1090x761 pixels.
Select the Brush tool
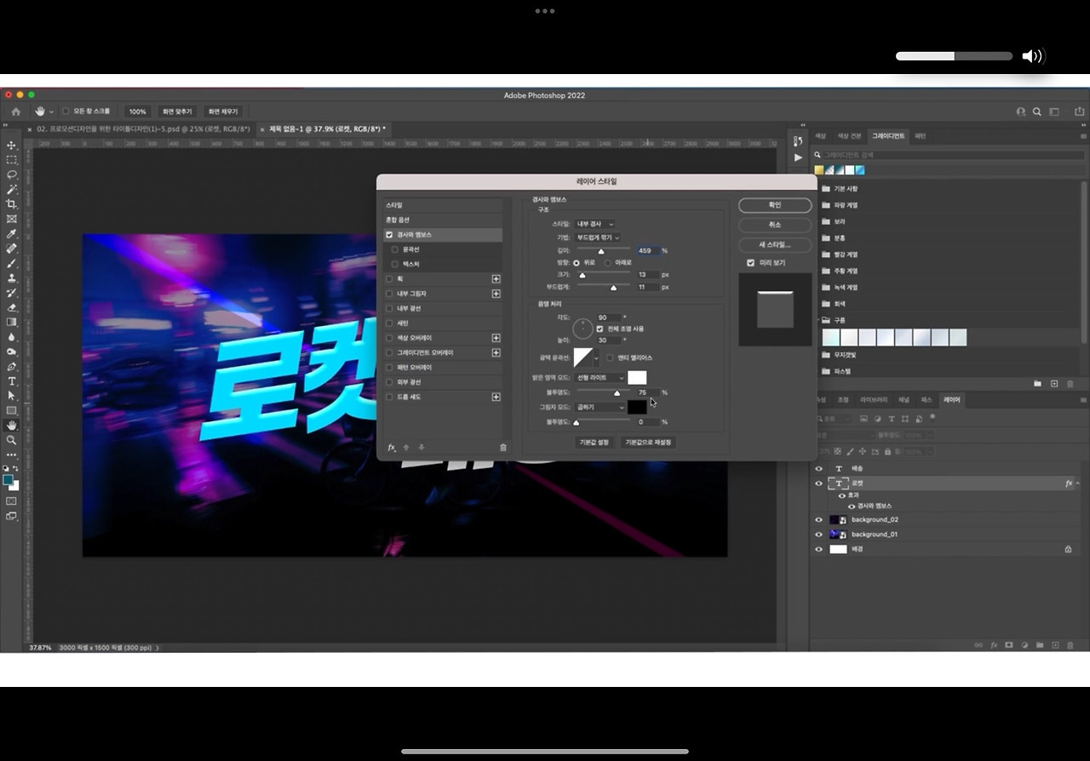(x=11, y=263)
